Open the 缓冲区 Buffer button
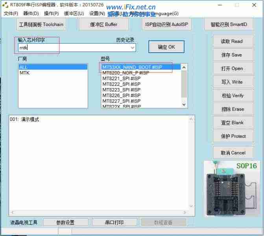Screen dimensions: 264x236 103,24
